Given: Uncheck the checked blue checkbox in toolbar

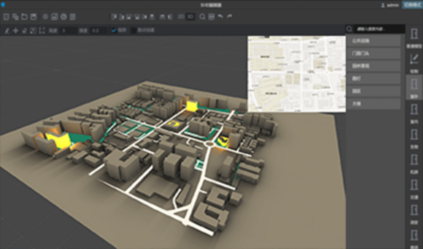Looking at the screenshot, I should [x=114, y=30].
